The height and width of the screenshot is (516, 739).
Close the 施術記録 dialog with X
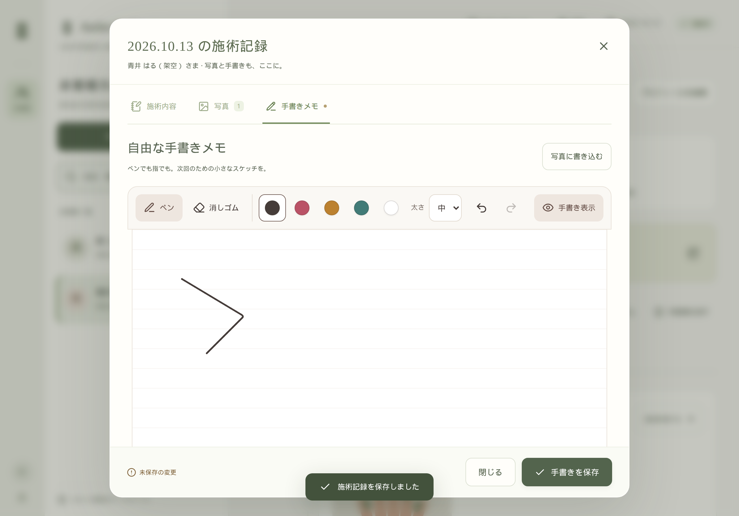pyautogui.click(x=603, y=46)
